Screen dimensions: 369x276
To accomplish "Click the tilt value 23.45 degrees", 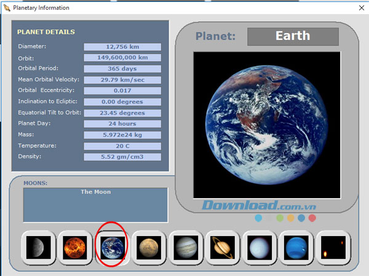I will tap(122, 113).
